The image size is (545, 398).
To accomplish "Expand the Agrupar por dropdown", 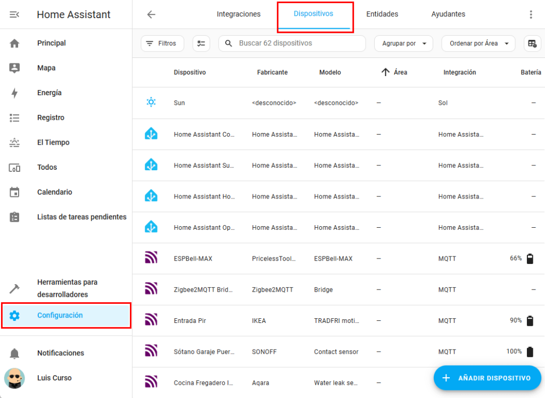I will 403,44.
